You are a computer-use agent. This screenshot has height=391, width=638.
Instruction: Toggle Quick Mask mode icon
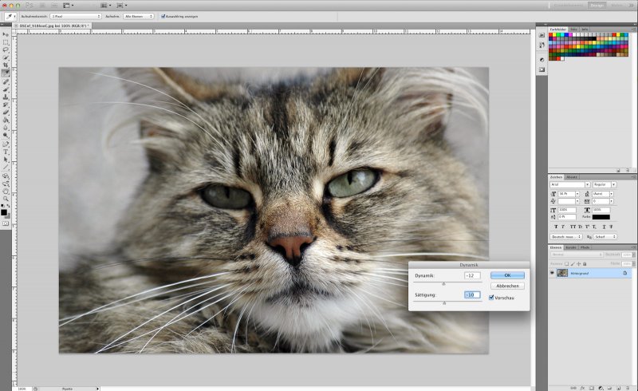click(6, 223)
